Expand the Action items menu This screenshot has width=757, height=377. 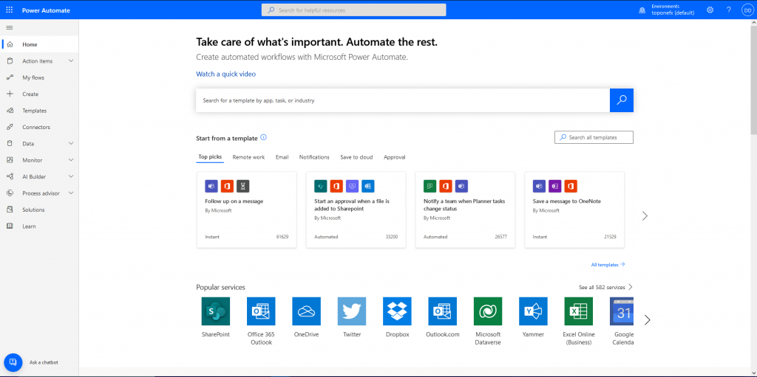point(71,61)
